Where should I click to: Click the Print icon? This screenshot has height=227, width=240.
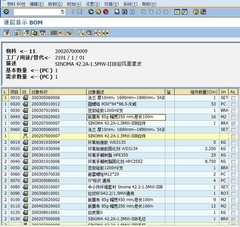pos(117,12)
